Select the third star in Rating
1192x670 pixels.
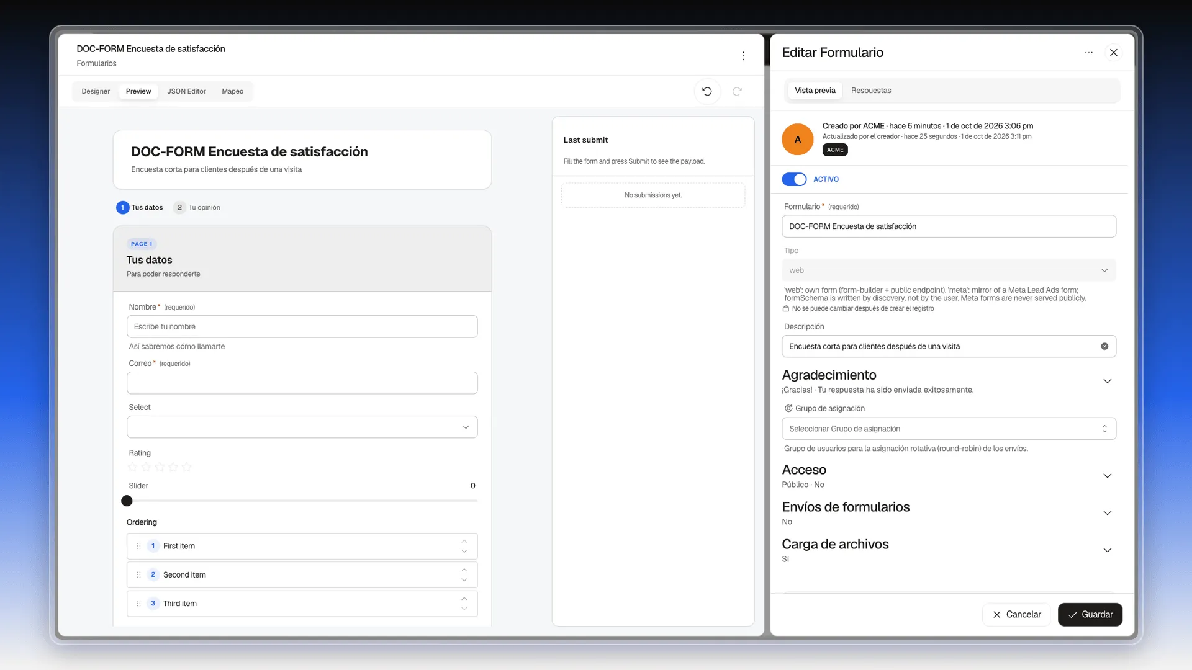(x=160, y=467)
